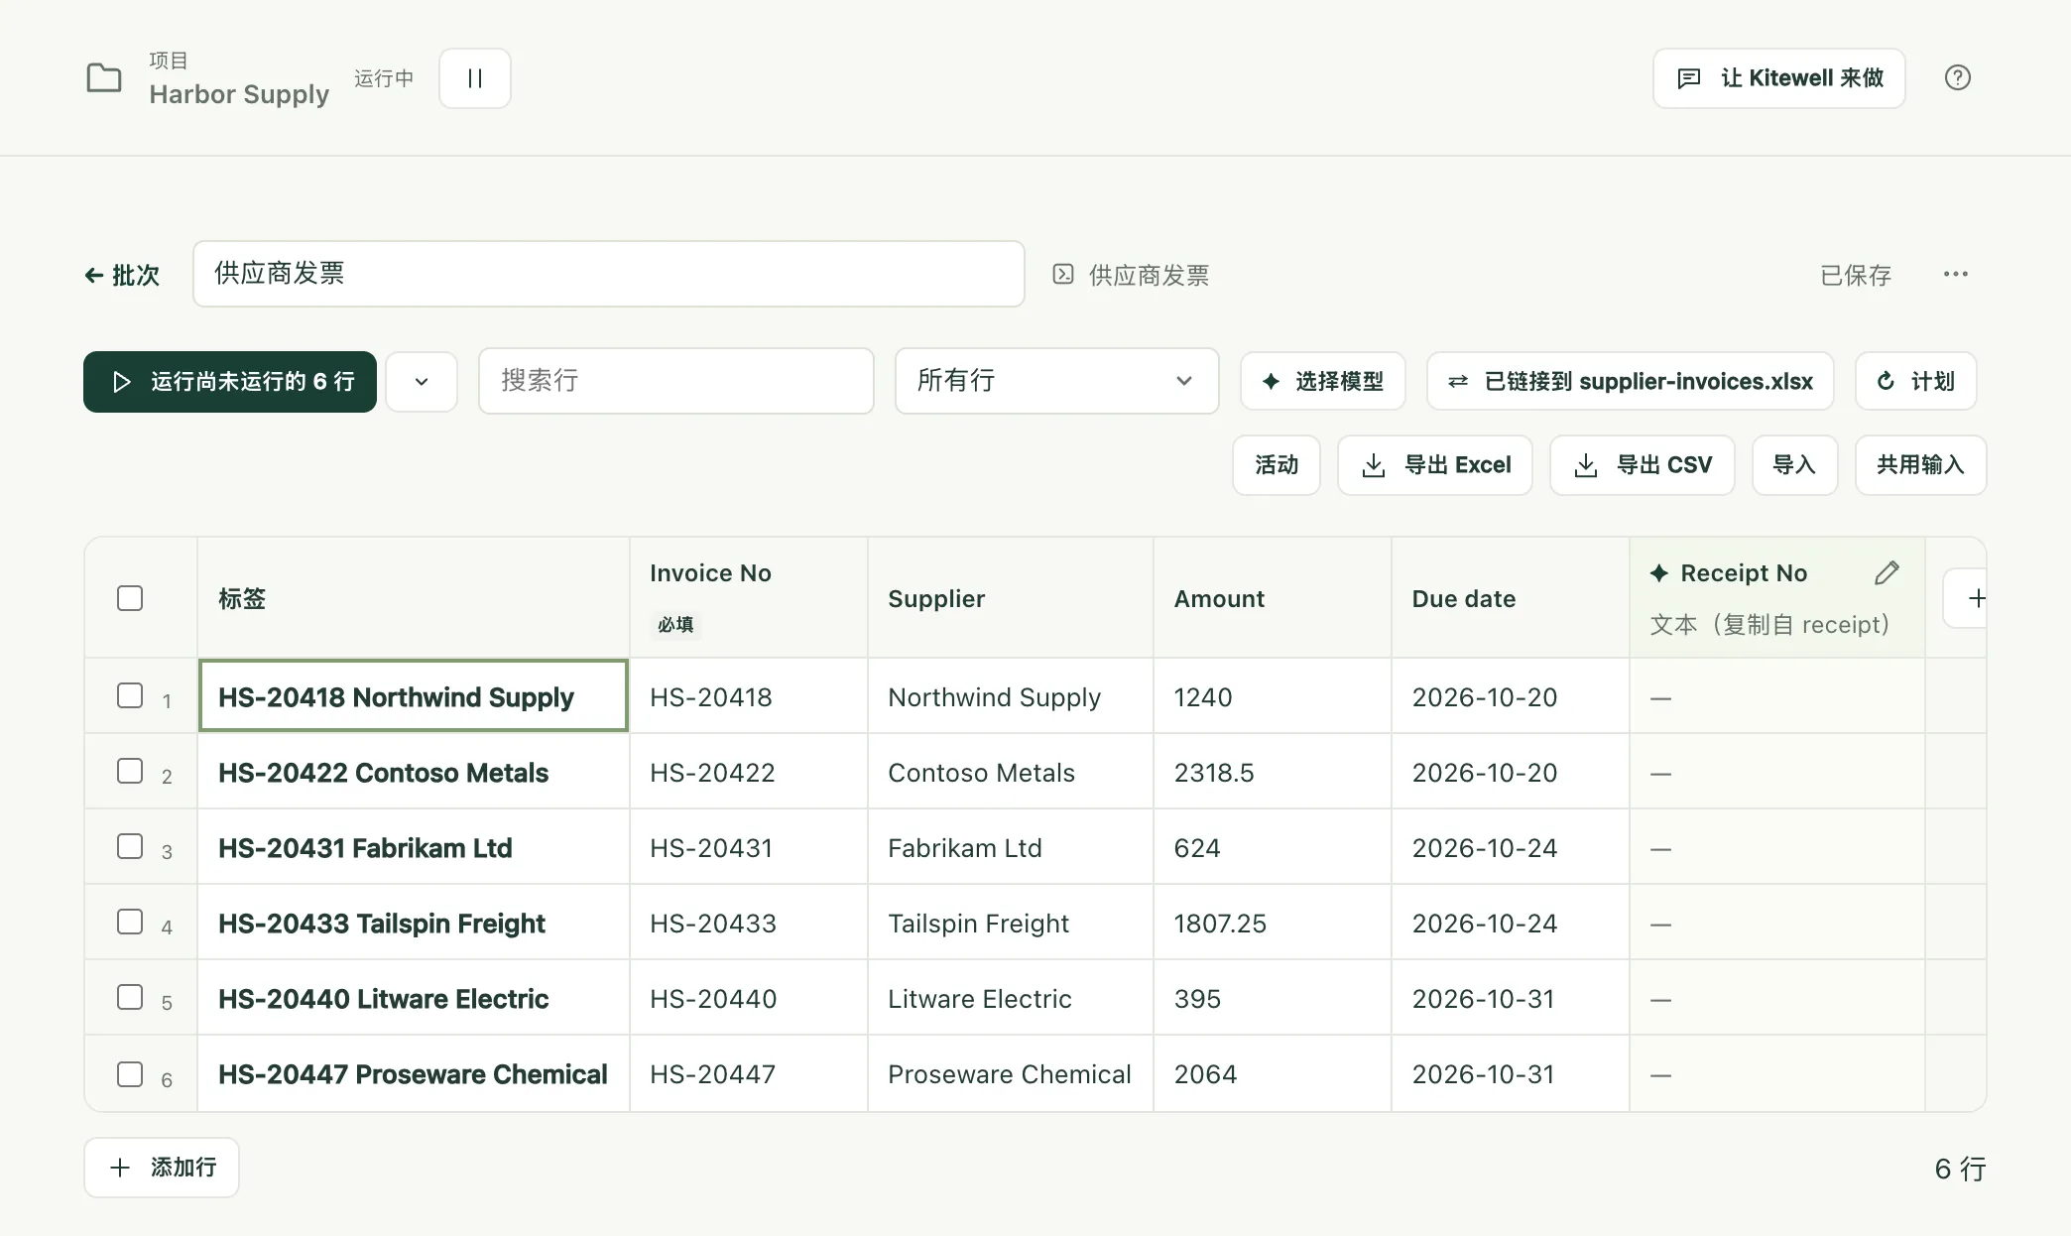Go back to 批次 list

click(122, 275)
